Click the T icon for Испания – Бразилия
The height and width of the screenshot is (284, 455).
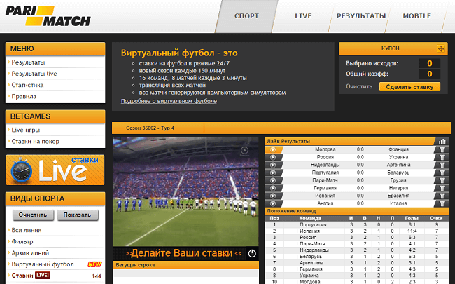(x=442, y=196)
